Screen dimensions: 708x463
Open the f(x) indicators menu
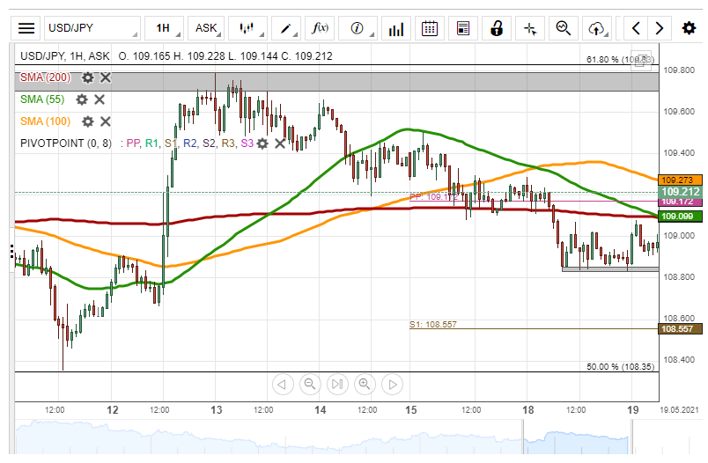click(322, 28)
